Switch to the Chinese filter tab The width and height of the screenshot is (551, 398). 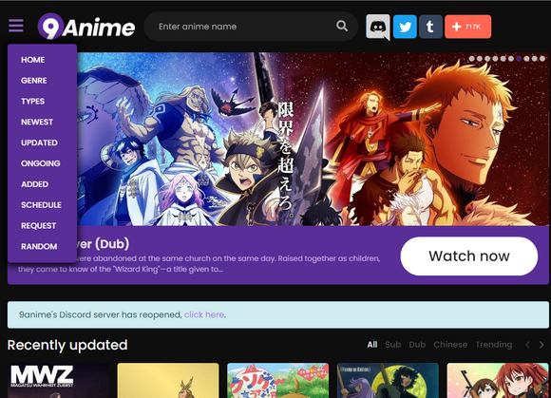[x=450, y=345]
